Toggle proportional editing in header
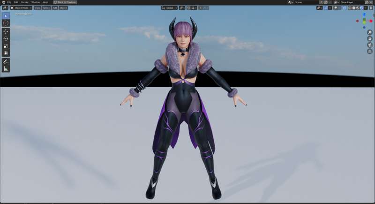The width and height of the screenshot is (375, 204). (x=201, y=8)
